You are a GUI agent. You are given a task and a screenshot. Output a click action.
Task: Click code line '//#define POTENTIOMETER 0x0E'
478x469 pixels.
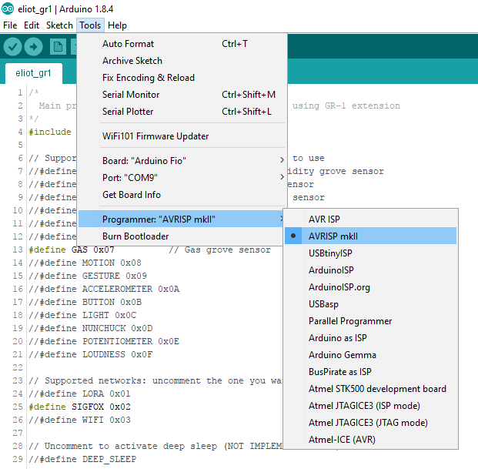point(104,341)
